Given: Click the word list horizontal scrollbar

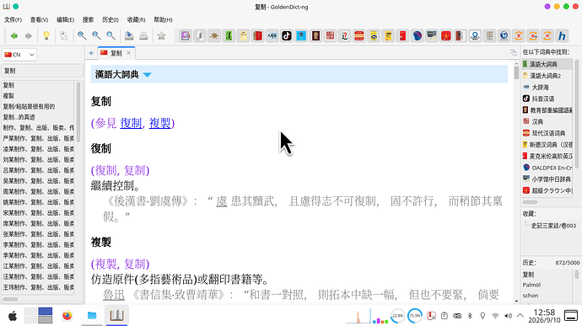Looking at the screenshot, I should [x=10, y=299].
